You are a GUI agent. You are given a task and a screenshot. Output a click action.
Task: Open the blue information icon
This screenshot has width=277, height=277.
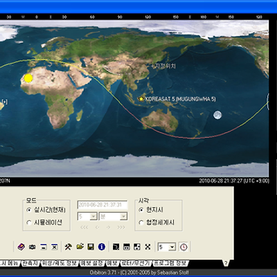tap(102, 247)
